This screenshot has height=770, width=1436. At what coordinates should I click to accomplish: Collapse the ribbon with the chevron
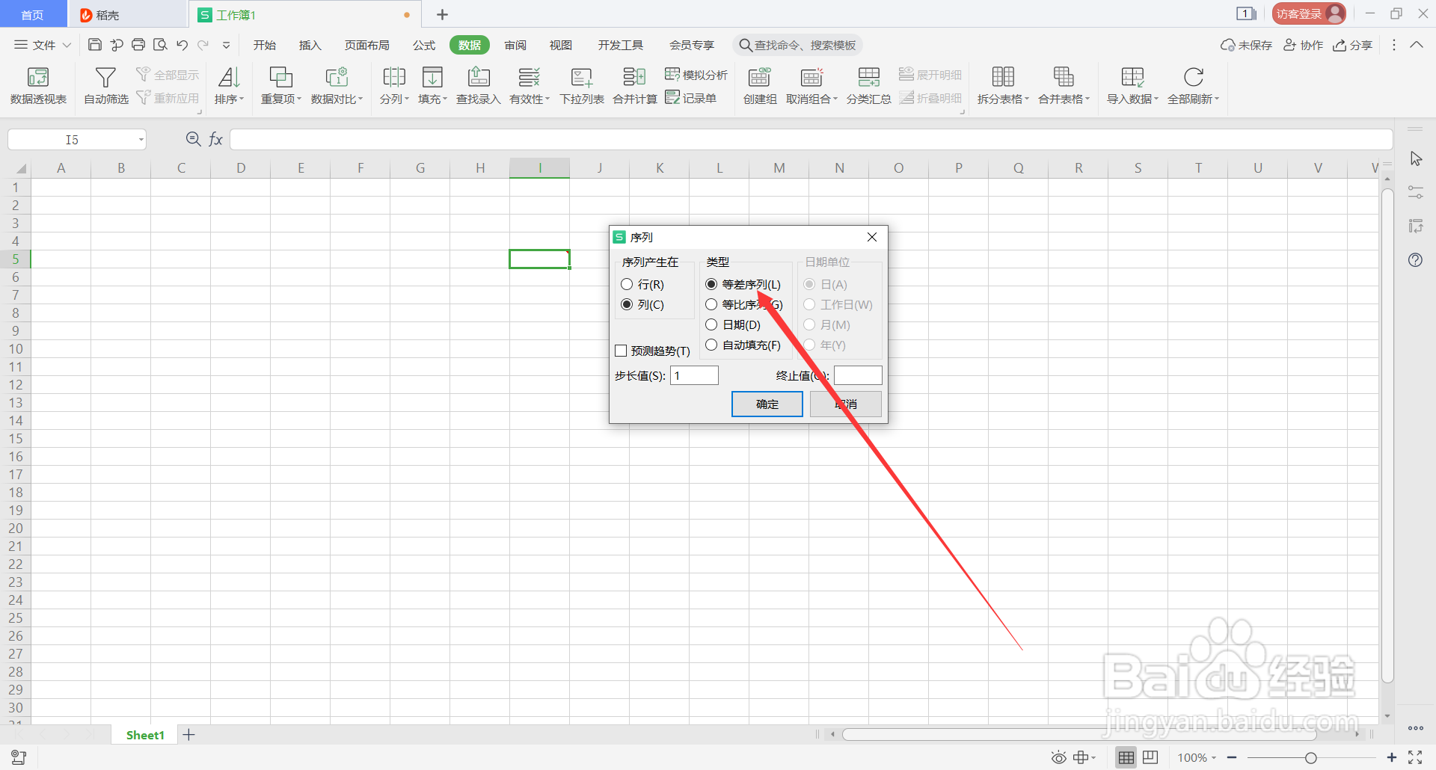tap(1417, 45)
